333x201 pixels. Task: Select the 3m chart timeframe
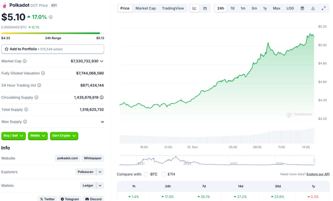[254, 8]
